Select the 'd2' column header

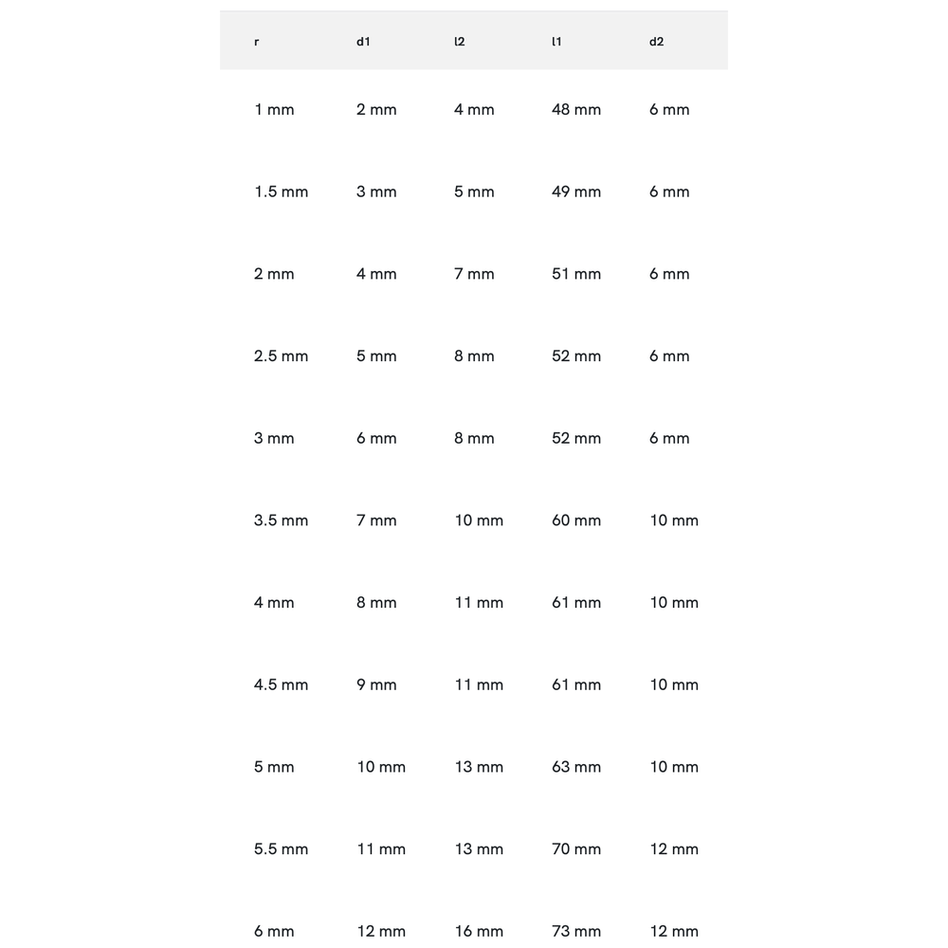[x=656, y=42]
